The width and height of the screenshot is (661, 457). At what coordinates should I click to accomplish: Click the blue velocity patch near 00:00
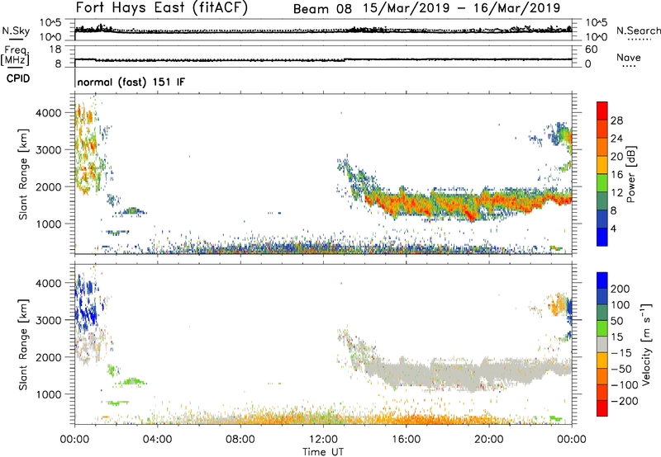[86, 305]
